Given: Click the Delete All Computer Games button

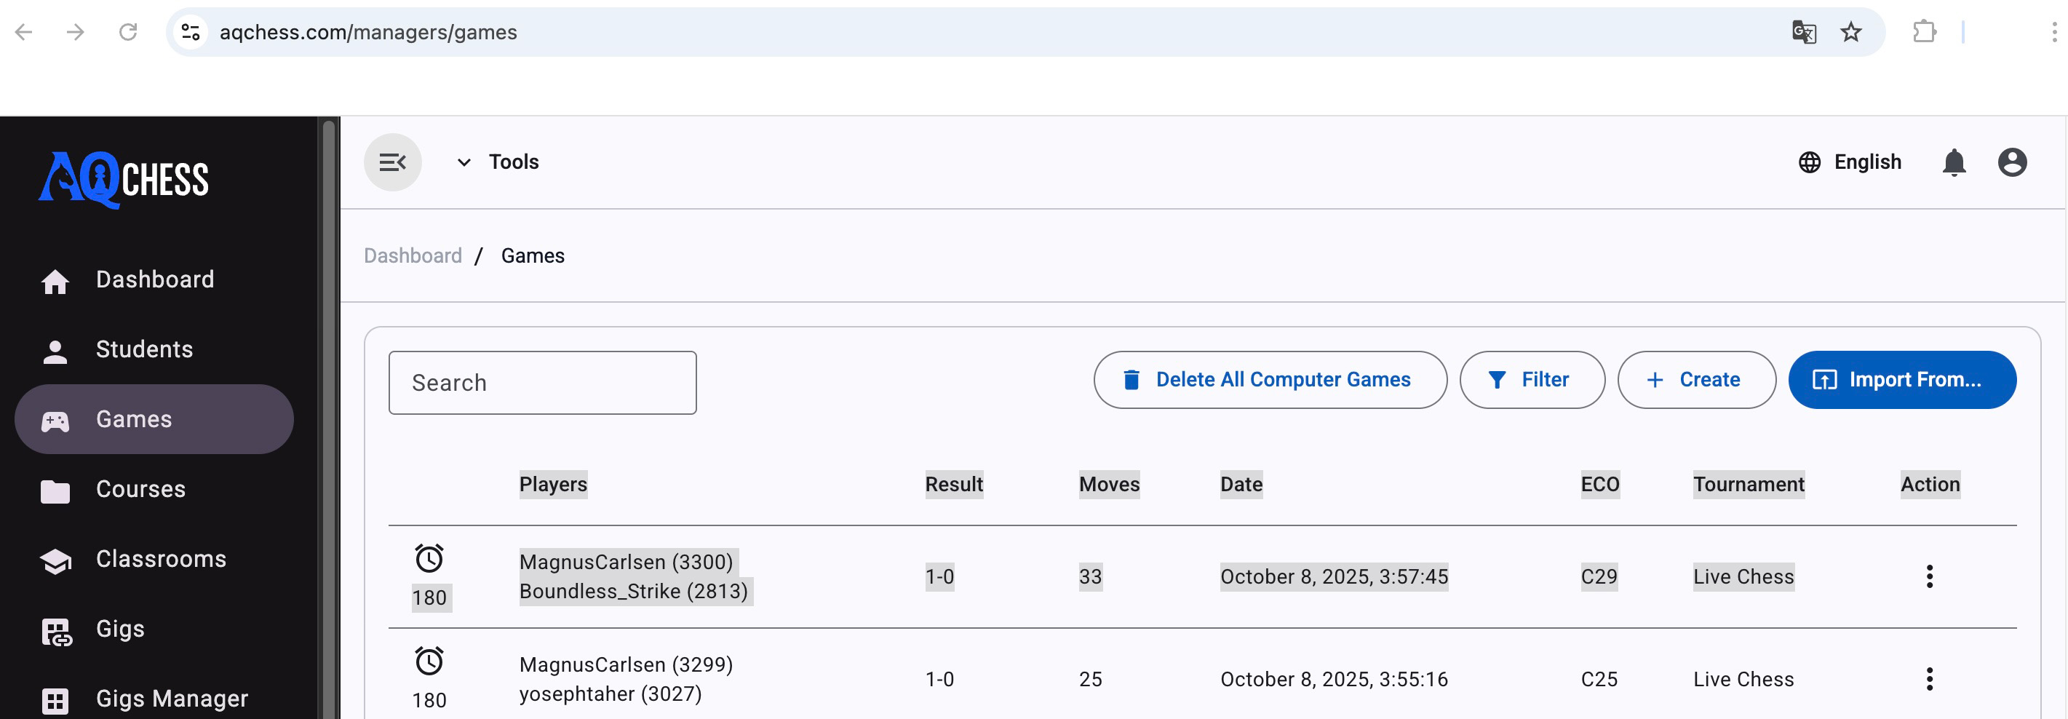Looking at the screenshot, I should (1269, 380).
